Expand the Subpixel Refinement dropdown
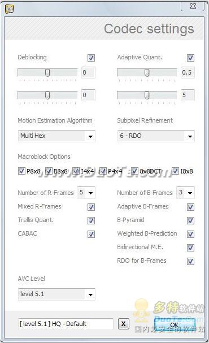The width and height of the screenshot is (209, 343). tap(156, 136)
